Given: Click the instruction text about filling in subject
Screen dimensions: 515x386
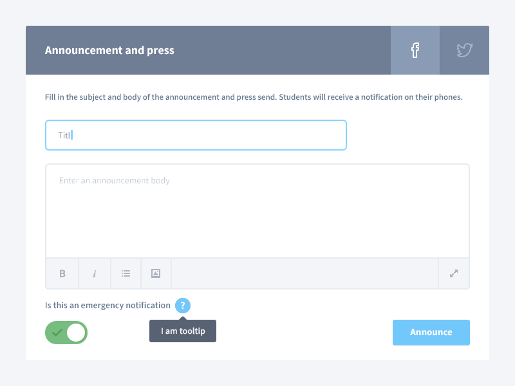Looking at the screenshot, I should pos(254,97).
